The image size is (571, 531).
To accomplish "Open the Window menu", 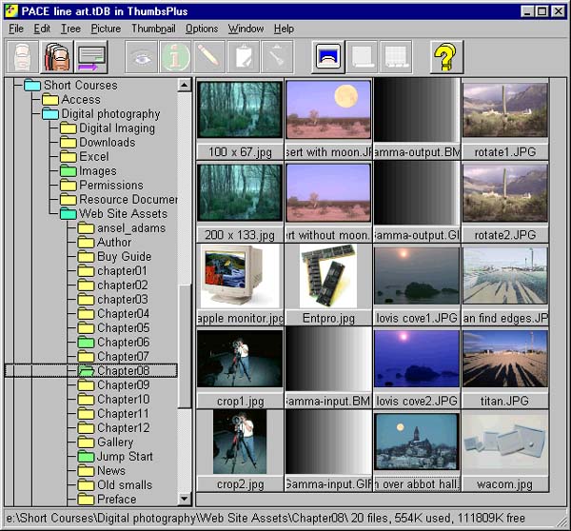I will pyautogui.click(x=246, y=29).
